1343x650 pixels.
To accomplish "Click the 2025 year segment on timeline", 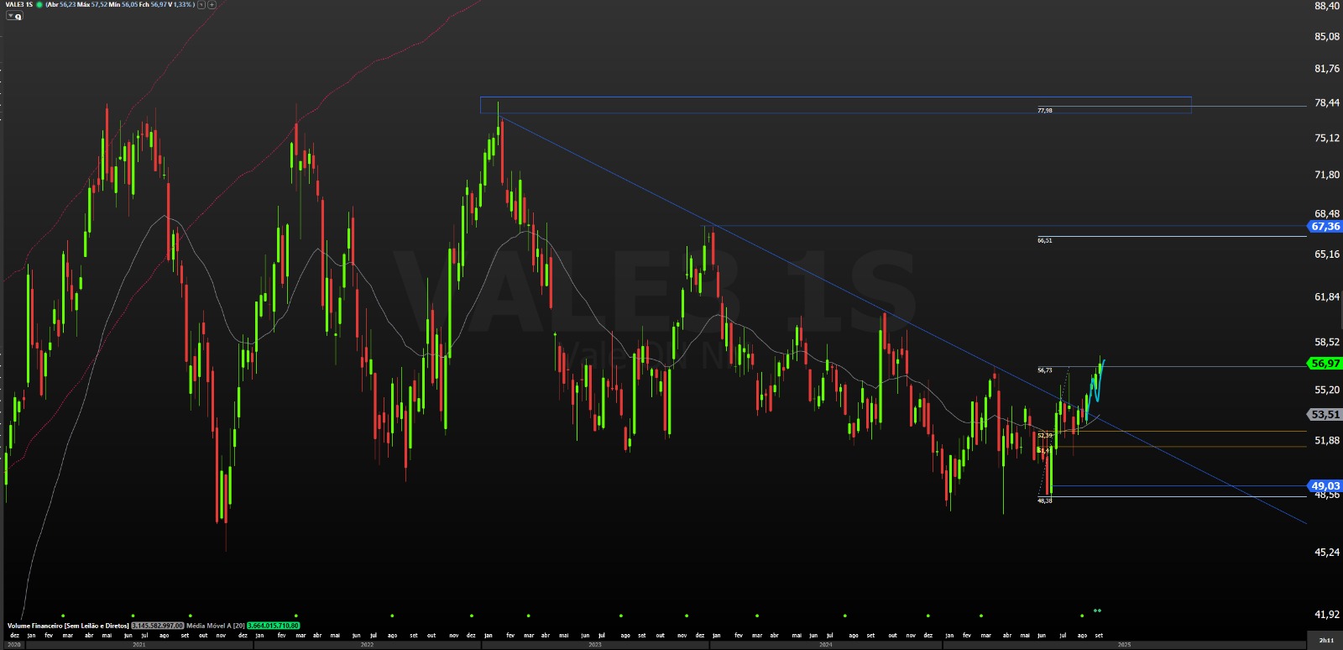I will [1124, 645].
